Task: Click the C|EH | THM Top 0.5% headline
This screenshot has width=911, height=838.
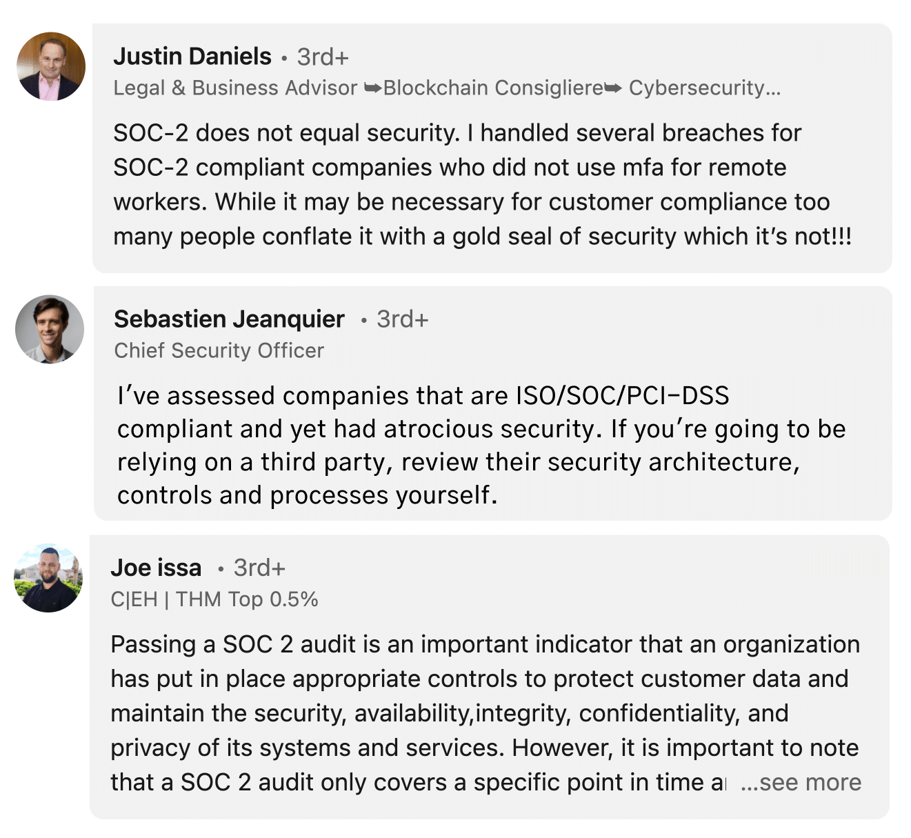Action: tap(214, 599)
